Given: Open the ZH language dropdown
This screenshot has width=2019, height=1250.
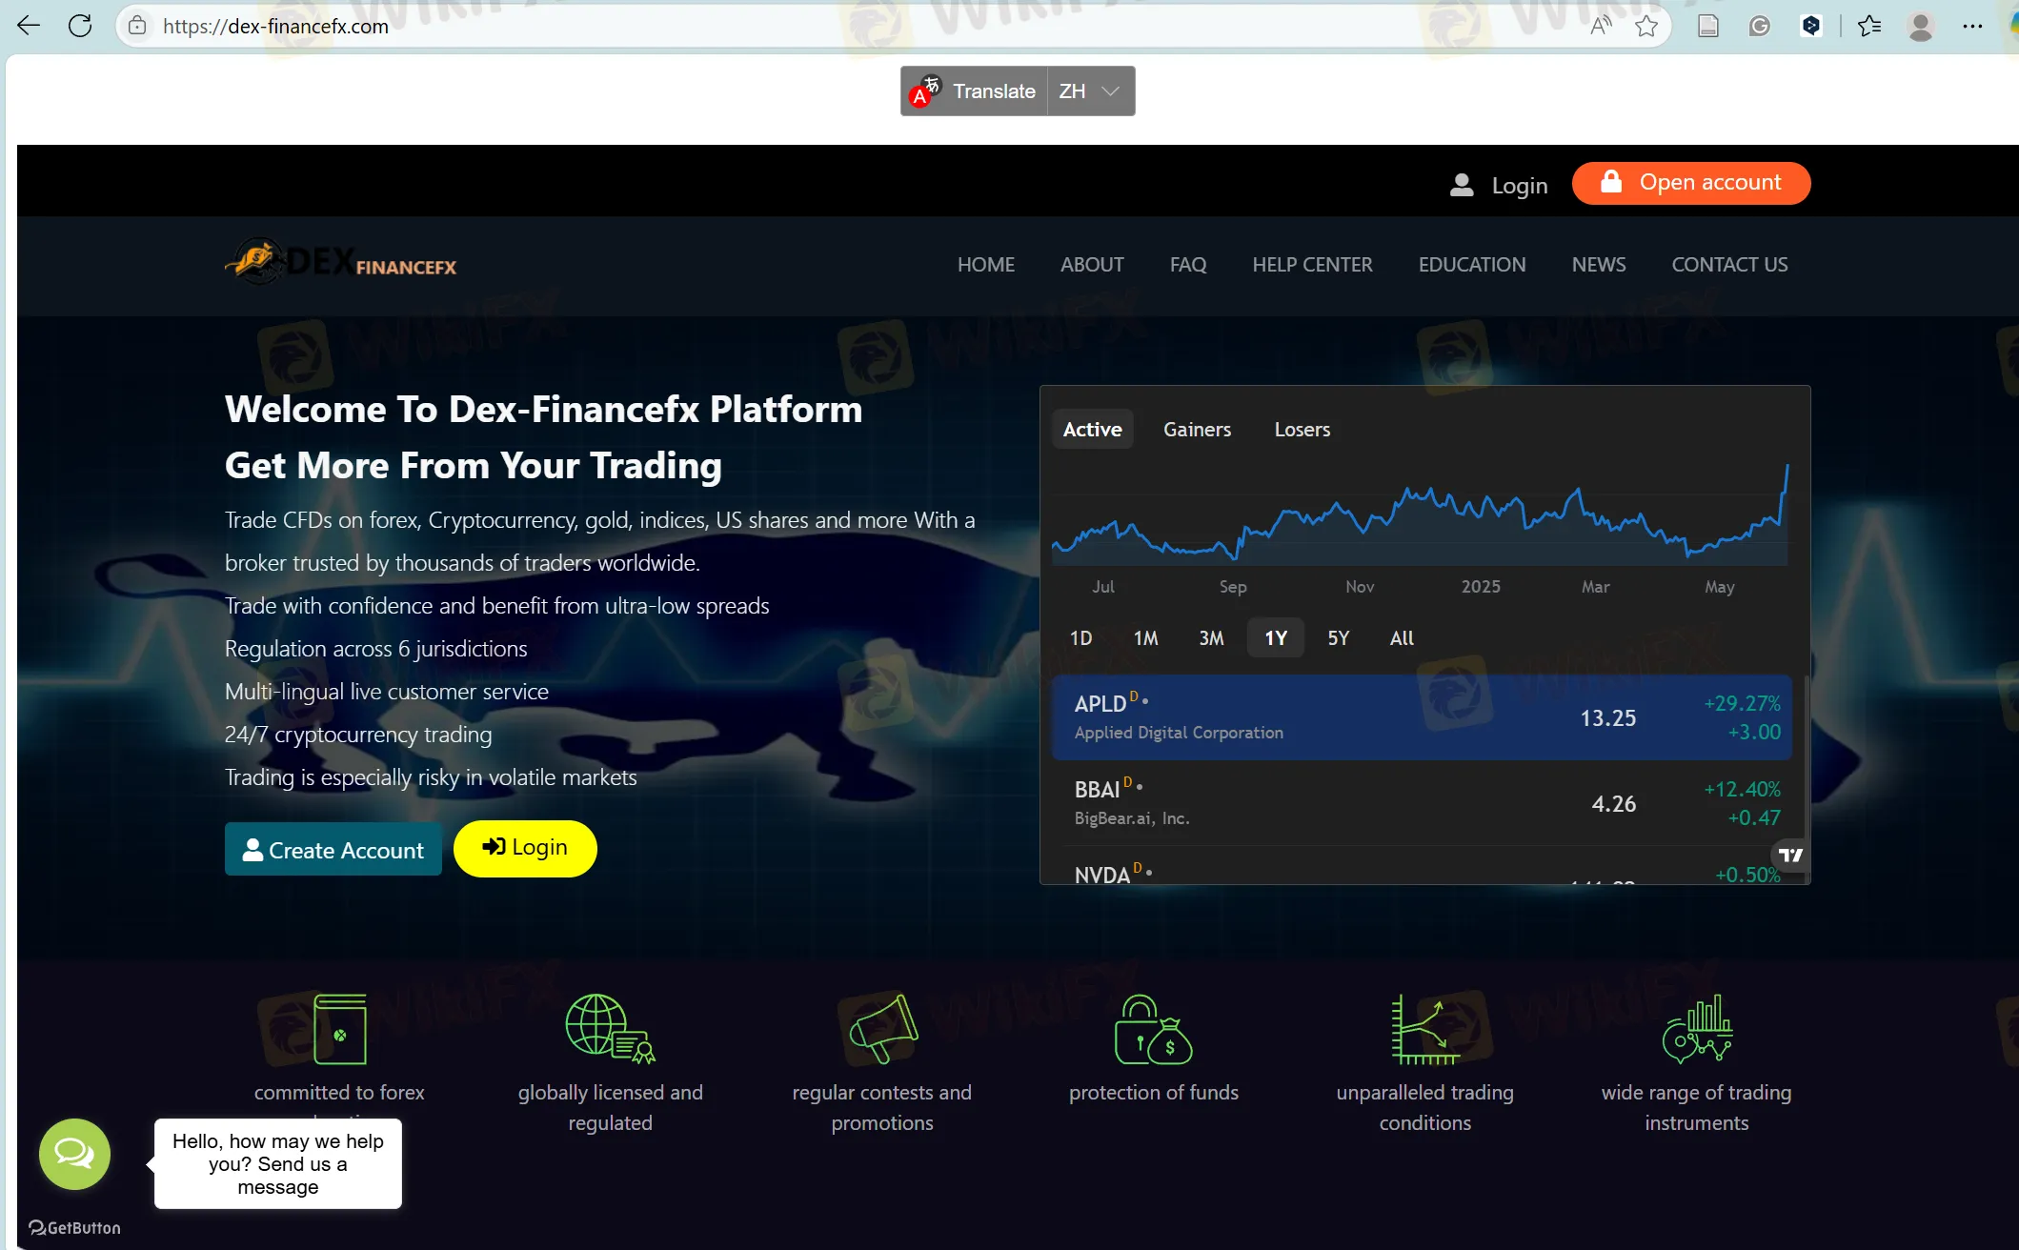Looking at the screenshot, I should click(x=1090, y=91).
